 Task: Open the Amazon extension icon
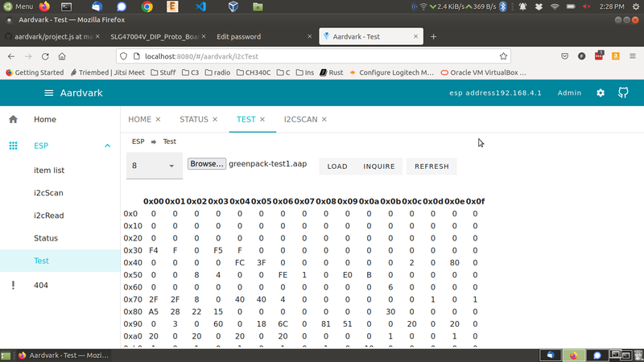click(x=615, y=56)
